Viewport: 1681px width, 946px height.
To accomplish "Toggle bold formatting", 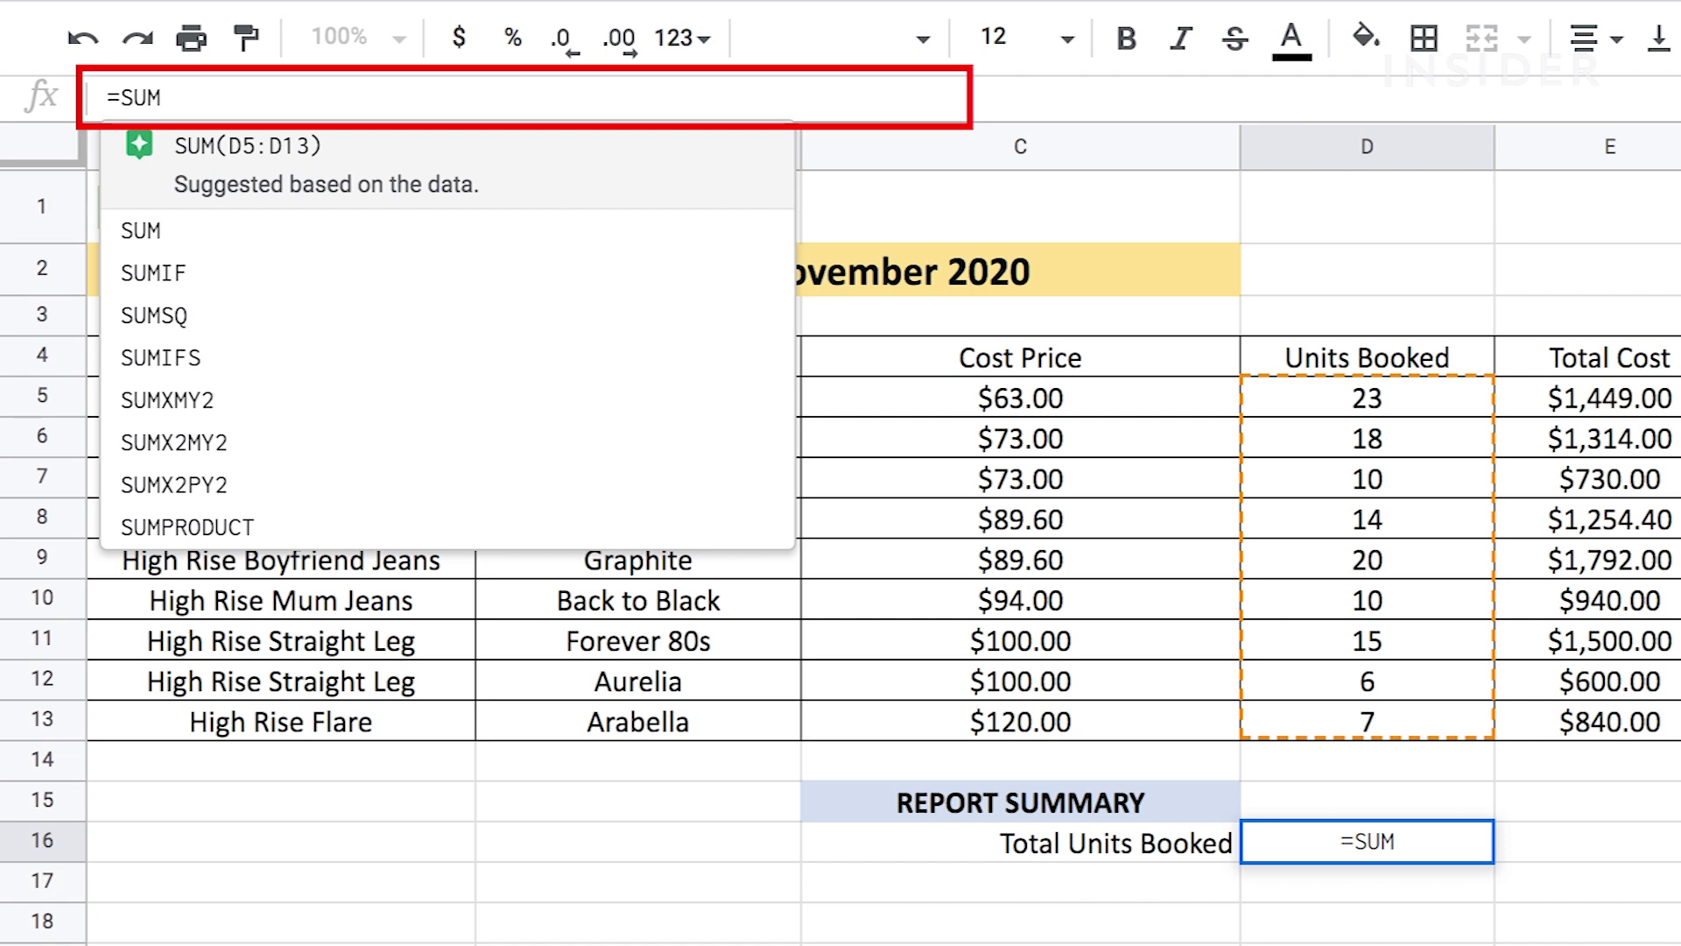I will click(1127, 38).
